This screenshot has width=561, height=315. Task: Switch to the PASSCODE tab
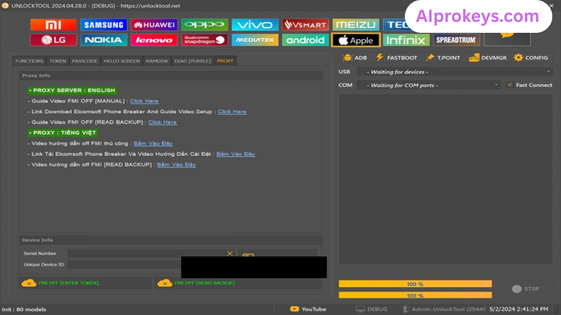[85, 61]
